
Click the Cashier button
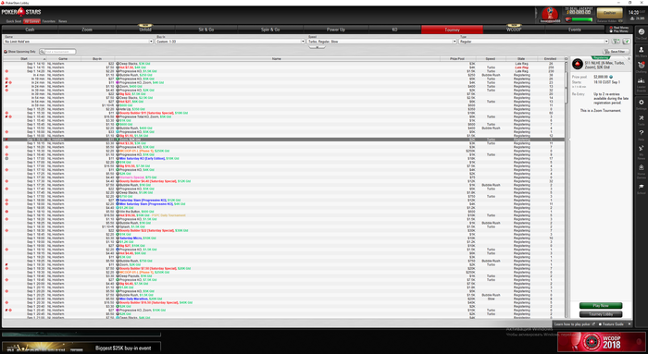[609, 13]
